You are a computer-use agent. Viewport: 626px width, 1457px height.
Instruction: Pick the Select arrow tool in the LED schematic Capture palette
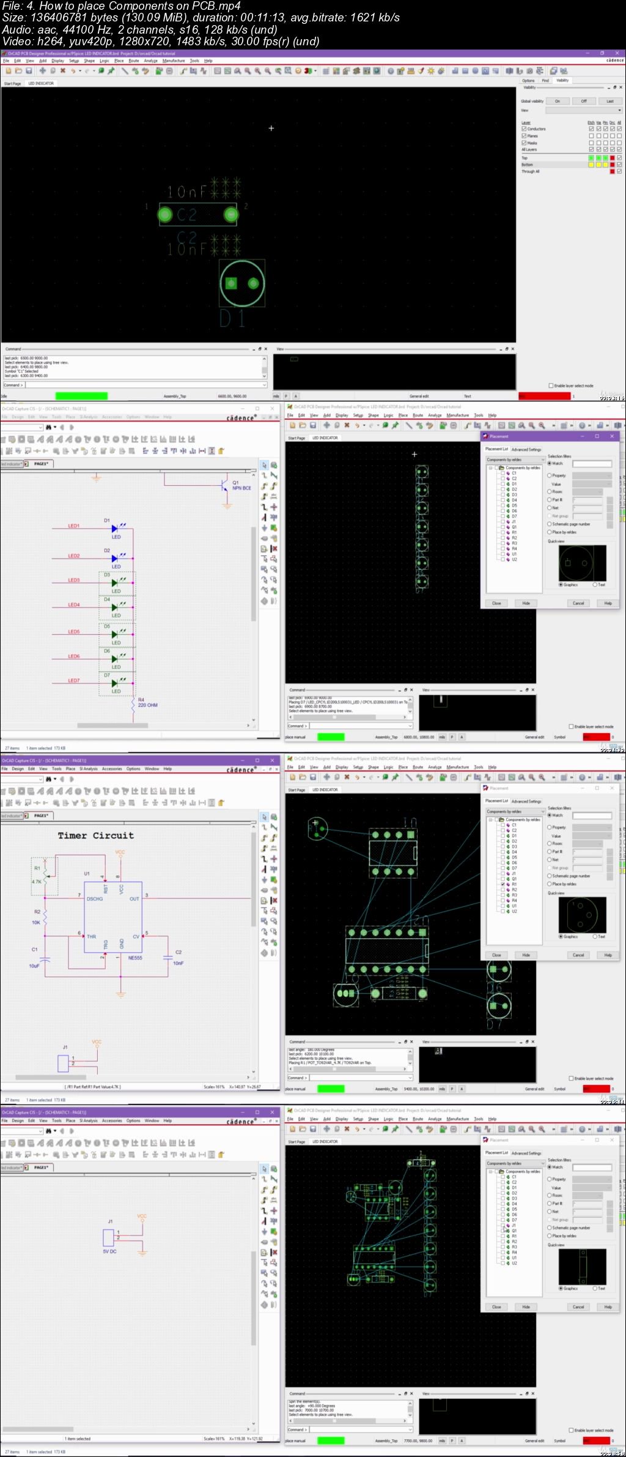point(265,466)
